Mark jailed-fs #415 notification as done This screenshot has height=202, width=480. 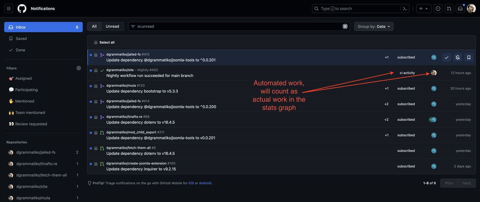point(446,57)
